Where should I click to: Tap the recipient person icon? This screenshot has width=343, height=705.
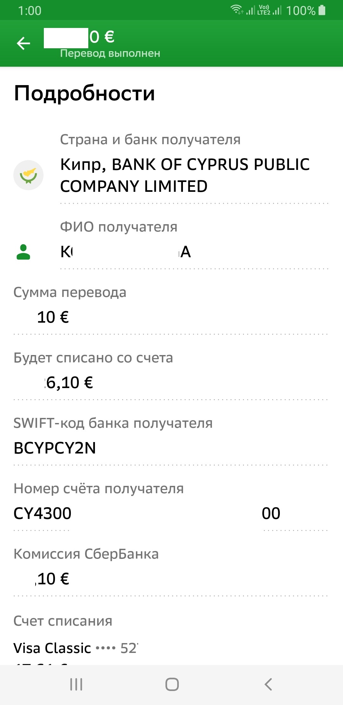tap(23, 252)
